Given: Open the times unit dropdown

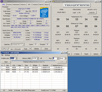Looking at the screenshot, I should [65, 58].
